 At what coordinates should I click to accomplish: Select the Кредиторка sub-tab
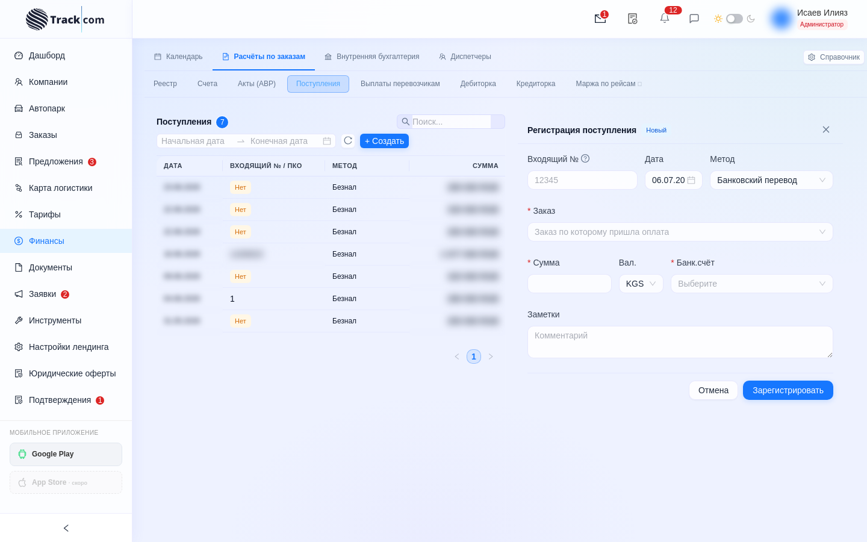tap(536, 84)
